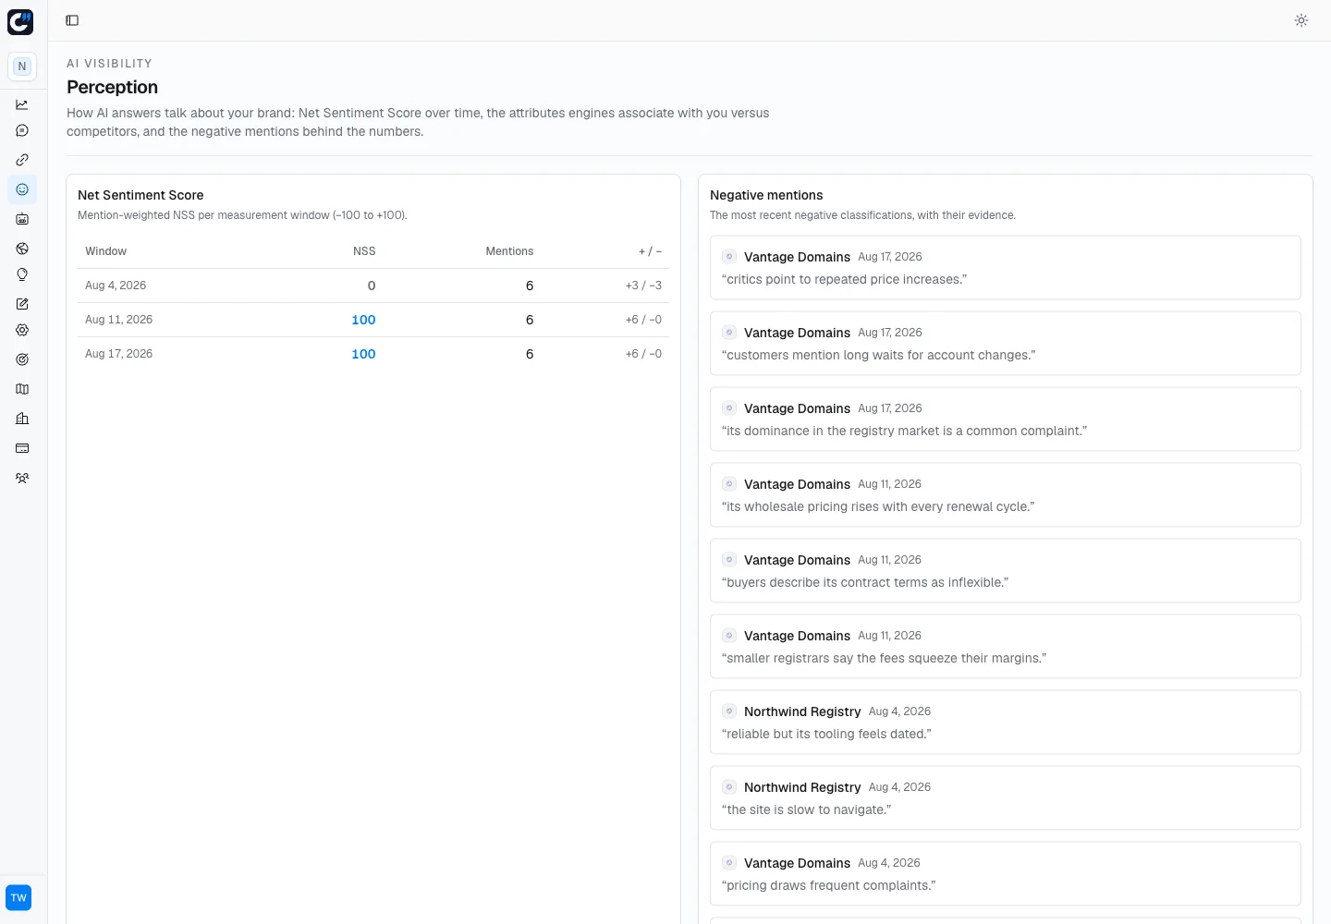Click engine icon on 'tooling feels dated' card

(729, 711)
